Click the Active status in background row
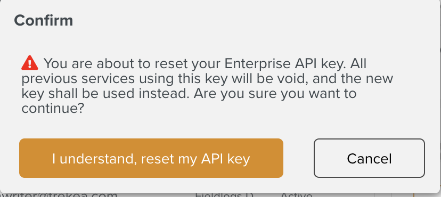Screen dimensions: 441x197 click(297, 195)
